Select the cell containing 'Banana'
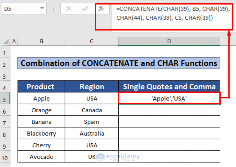The height and width of the screenshot is (167, 236). point(41,122)
